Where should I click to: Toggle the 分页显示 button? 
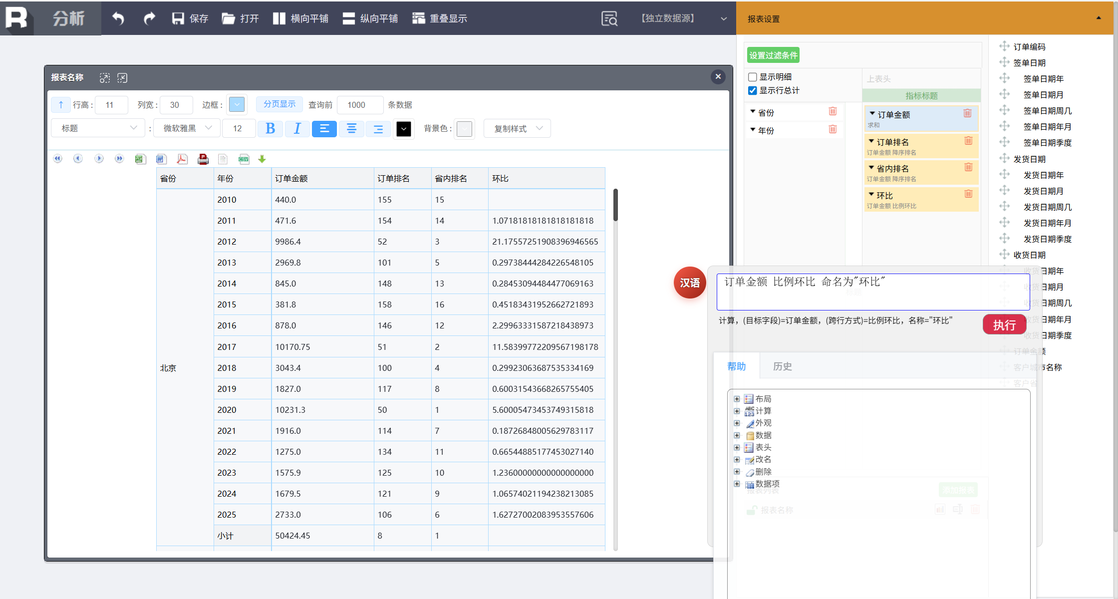tap(279, 104)
